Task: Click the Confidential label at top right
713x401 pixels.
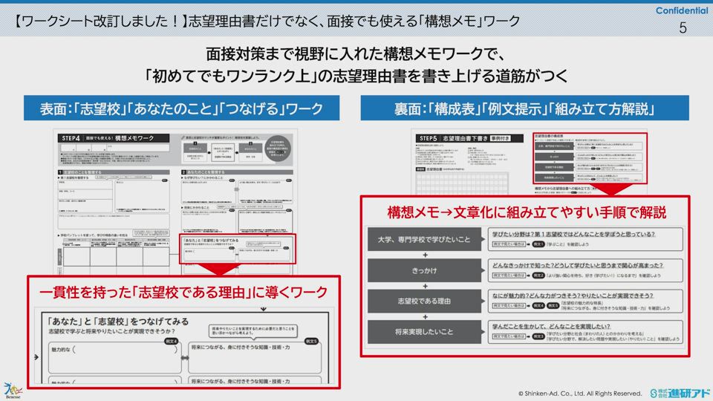Action: [x=682, y=9]
